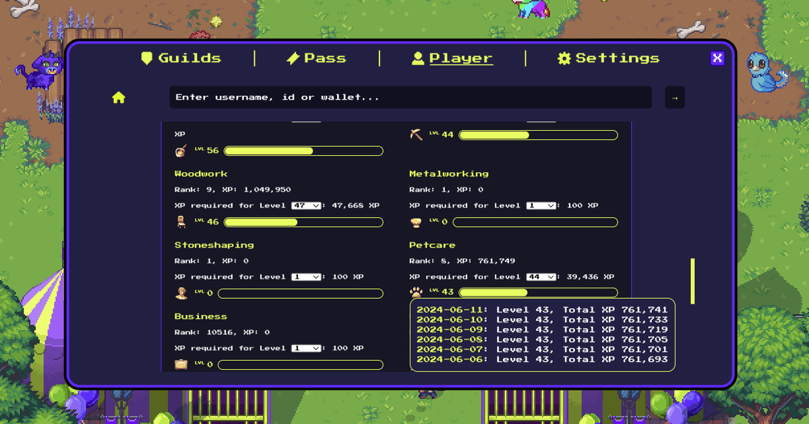Select the Metalworking skill heading

449,174
